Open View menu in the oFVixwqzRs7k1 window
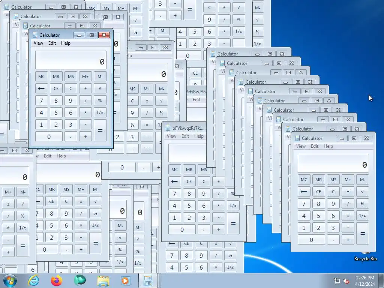384x288 pixels. click(x=172, y=136)
